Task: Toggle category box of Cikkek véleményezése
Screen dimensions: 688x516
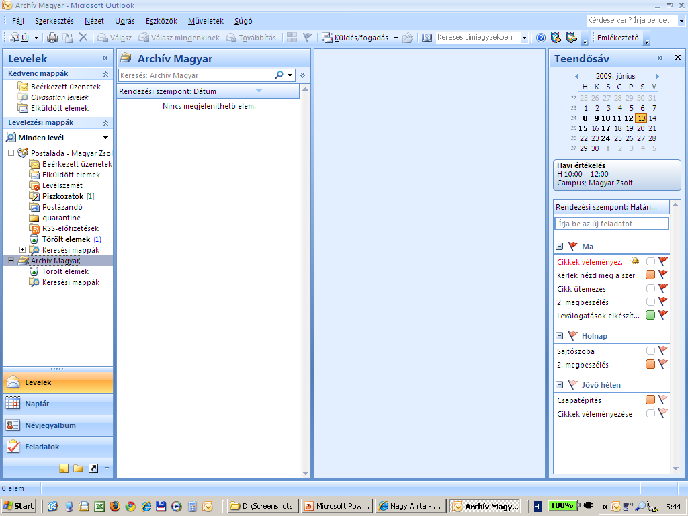Action: coord(650,413)
